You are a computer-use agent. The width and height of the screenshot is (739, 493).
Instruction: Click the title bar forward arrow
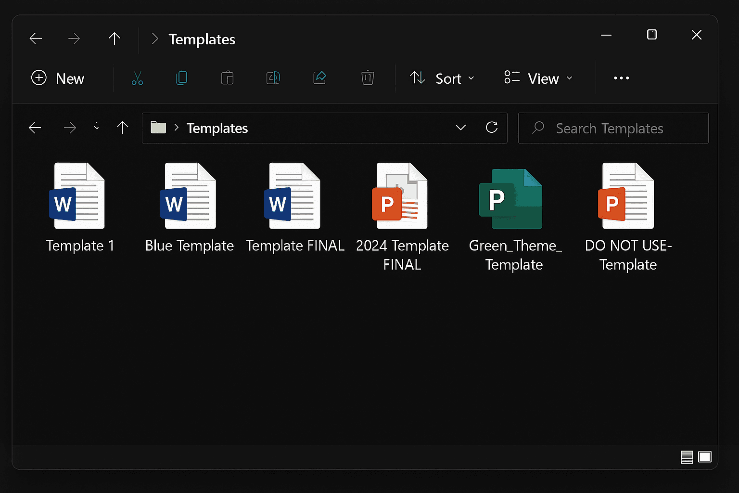[x=74, y=39]
